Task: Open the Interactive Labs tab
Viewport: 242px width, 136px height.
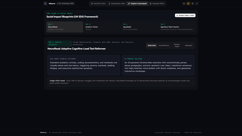Action: (117, 4)
